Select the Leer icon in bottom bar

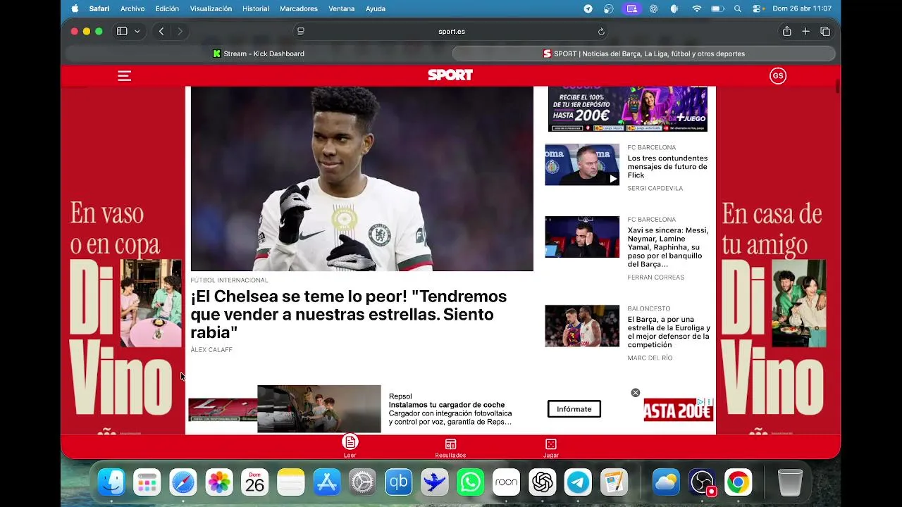350,446
